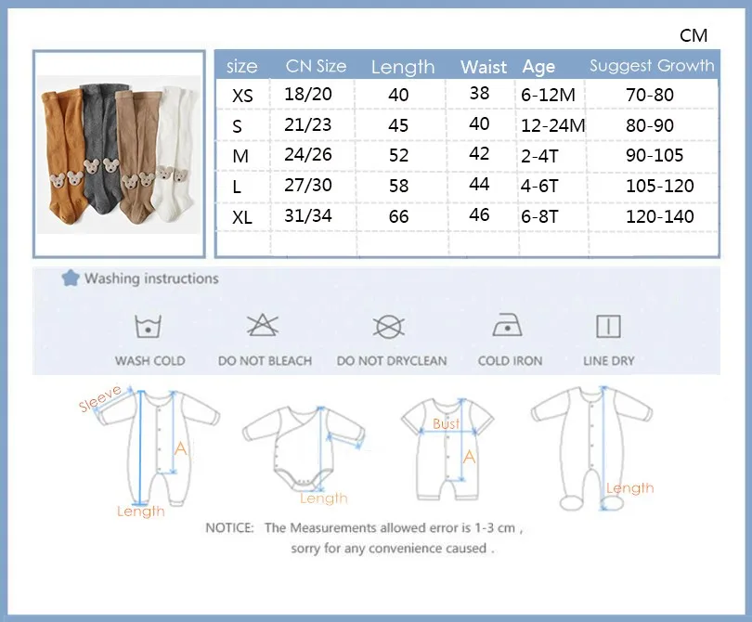Viewport: 752px width, 622px height.
Task: Click the 'Length' column header in the table
Action: pyautogui.click(x=403, y=67)
